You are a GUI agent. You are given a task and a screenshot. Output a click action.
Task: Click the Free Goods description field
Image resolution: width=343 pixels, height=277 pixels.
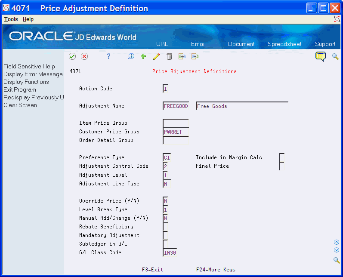[242, 106]
